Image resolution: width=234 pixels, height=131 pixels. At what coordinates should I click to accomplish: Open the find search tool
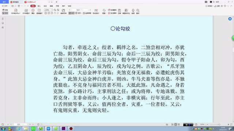coord(138,11)
